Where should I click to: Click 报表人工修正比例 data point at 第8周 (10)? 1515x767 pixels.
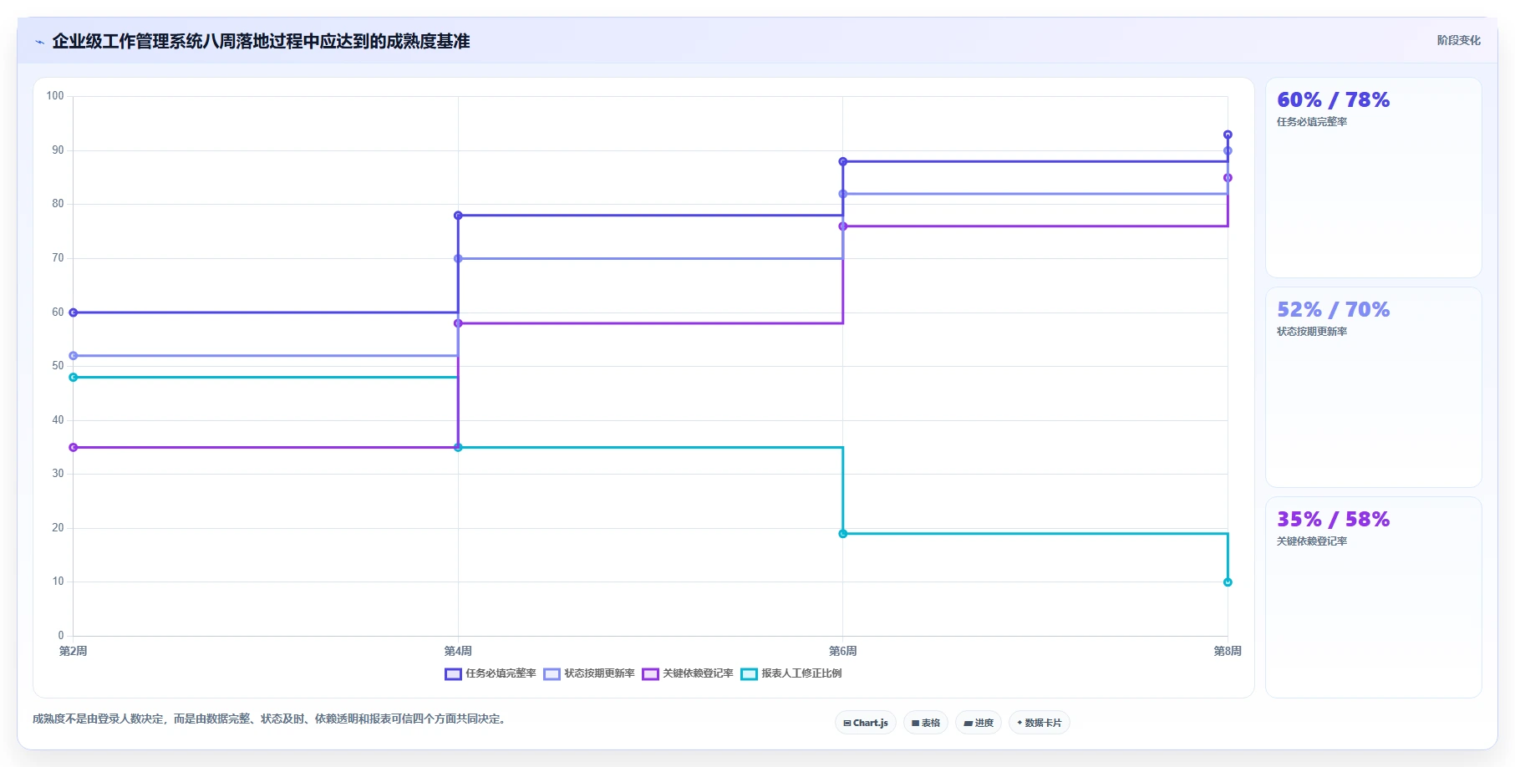[1228, 582]
